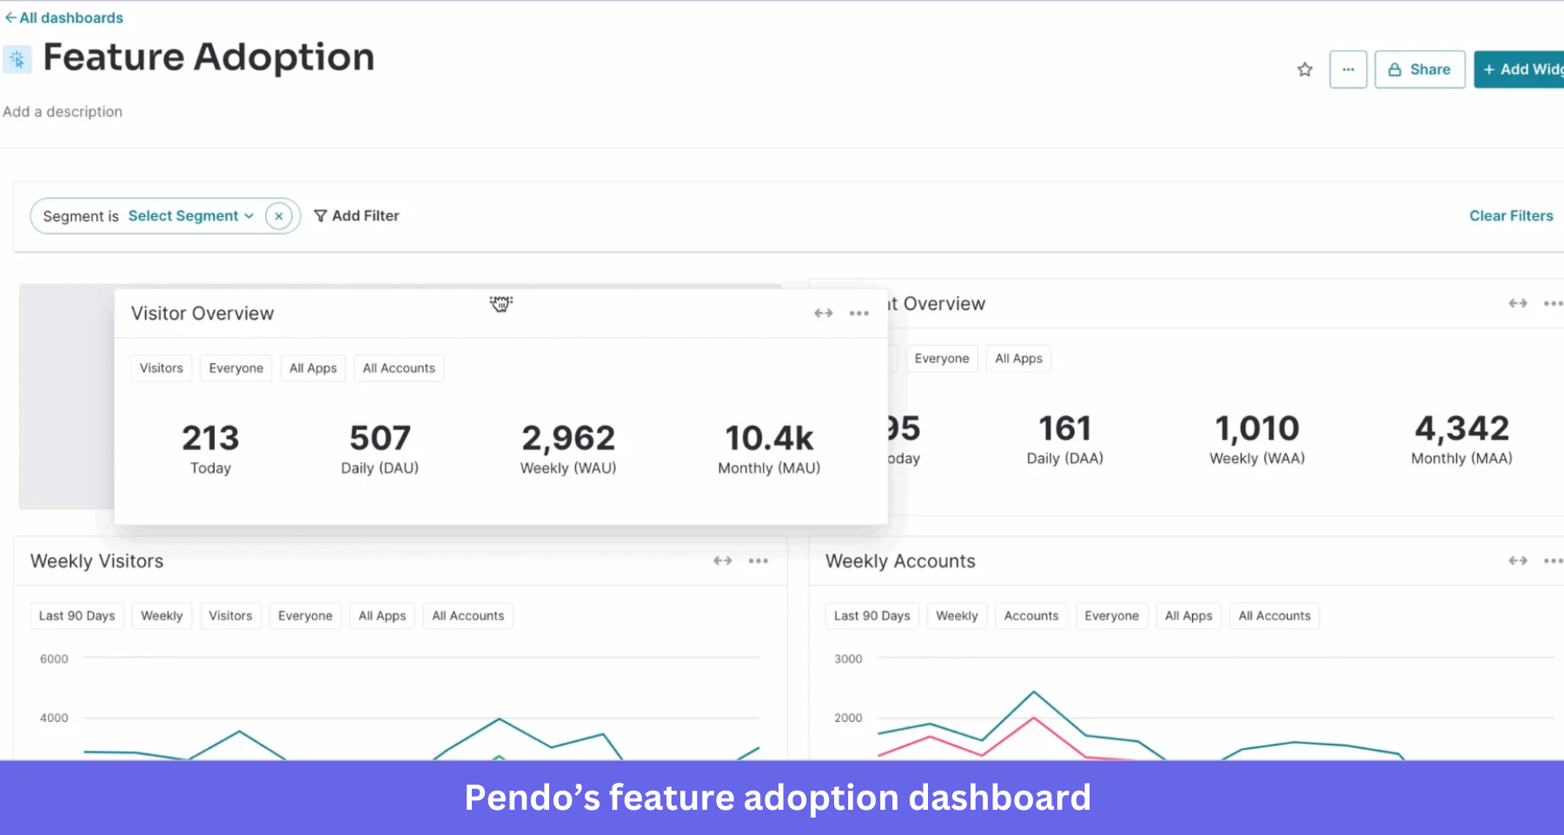The image size is (1564, 835).
Task: Click the 2,962 Weekly (WAU) metric
Action: click(568, 449)
